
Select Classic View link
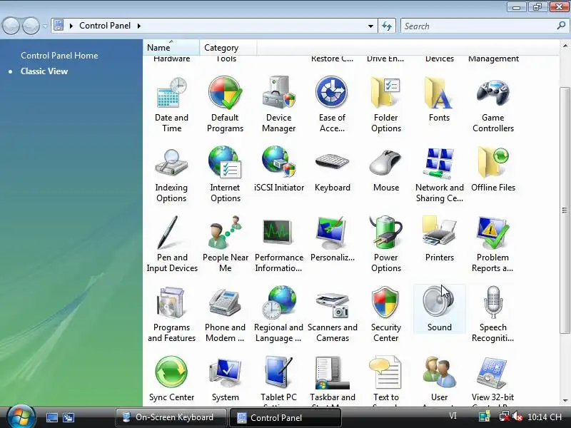[x=44, y=71]
